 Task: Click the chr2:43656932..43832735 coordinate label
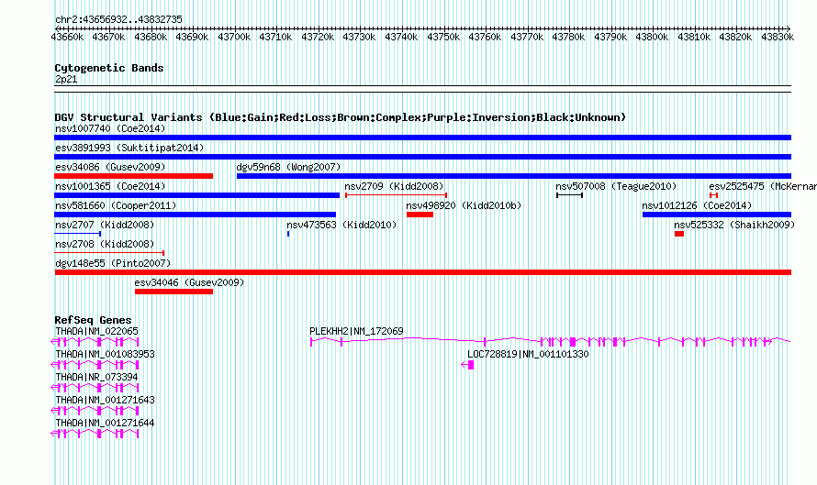118,19
